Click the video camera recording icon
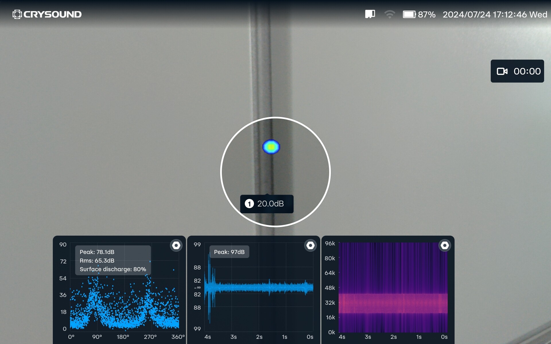The image size is (551, 344). 502,71
